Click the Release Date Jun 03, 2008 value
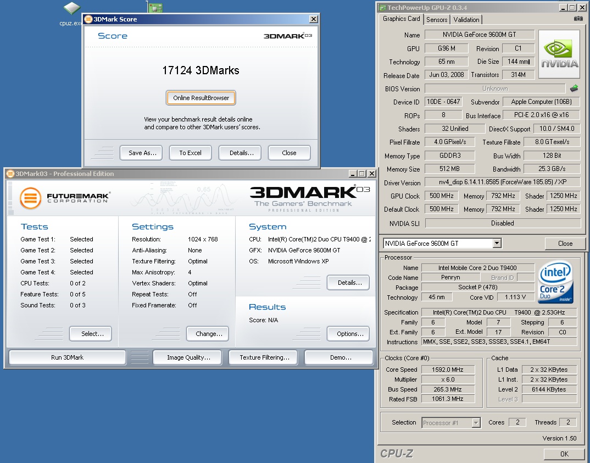Viewport: 590px width, 463px height. click(446, 75)
